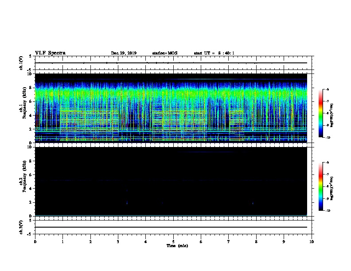Click time axis tick label "0"
The height and width of the screenshot is (271, 351).
click(35, 241)
